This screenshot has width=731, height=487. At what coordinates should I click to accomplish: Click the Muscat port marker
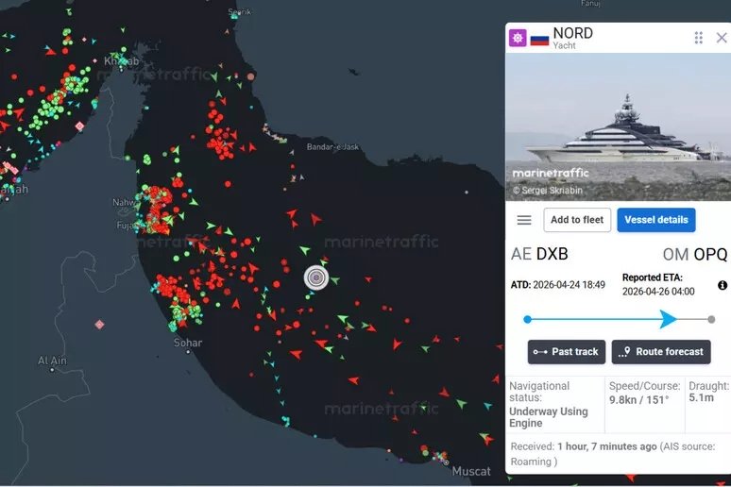446,462
